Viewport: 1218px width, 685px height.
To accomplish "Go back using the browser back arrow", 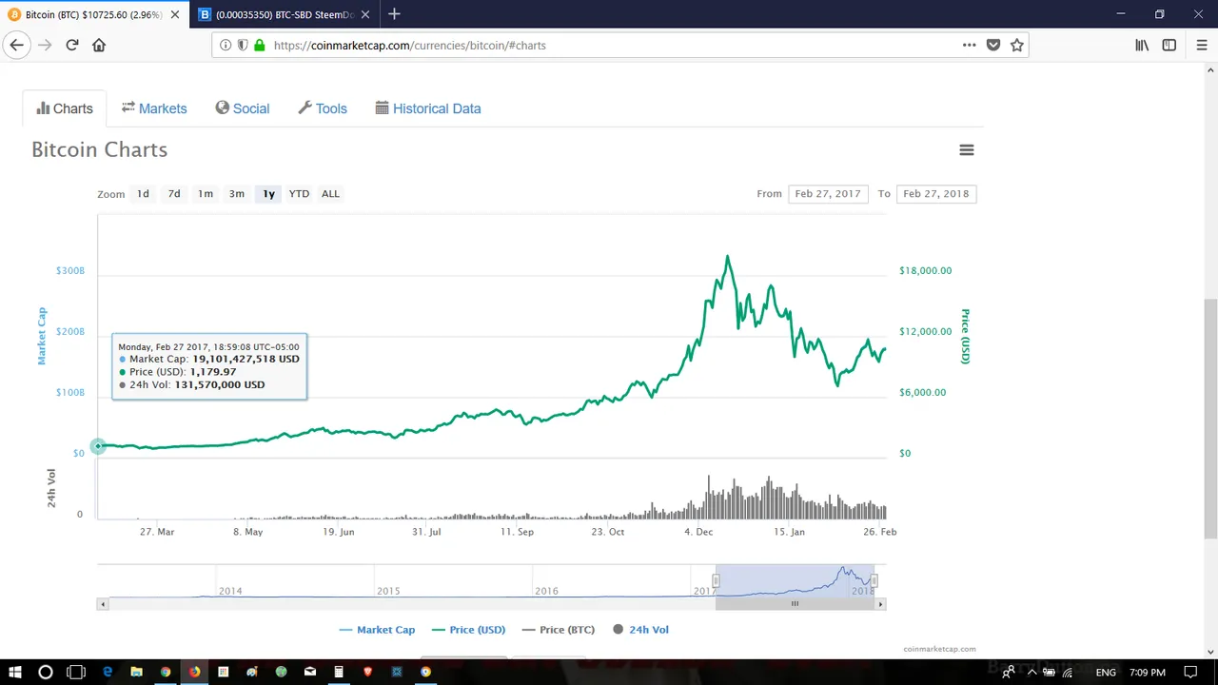I will pyautogui.click(x=16, y=45).
